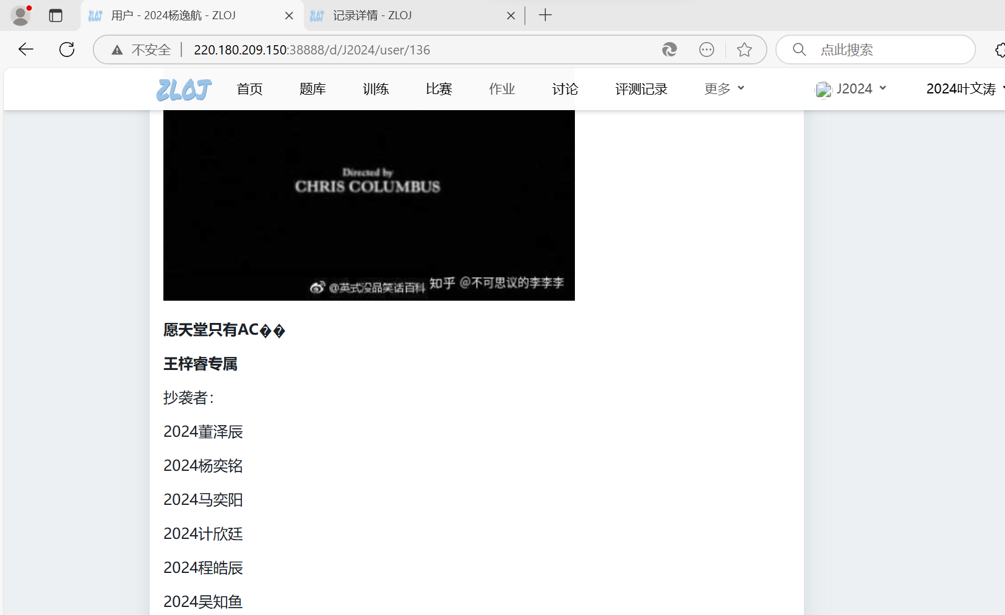Click the name 2024吴知鱼
1005x615 pixels.
click(203, 602)
